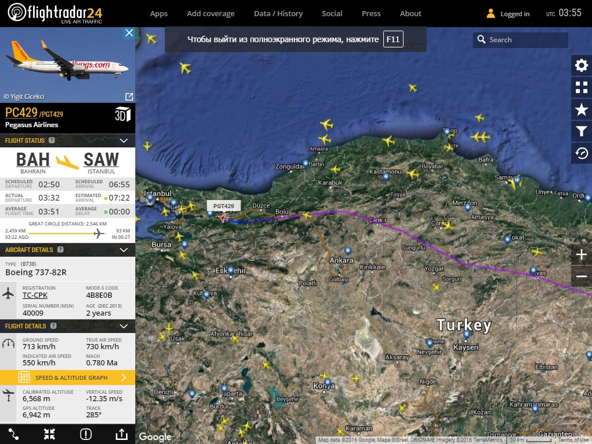Viewport: 592px width, 444px height.
Task: Open the playback history icon
Action: 581,153
